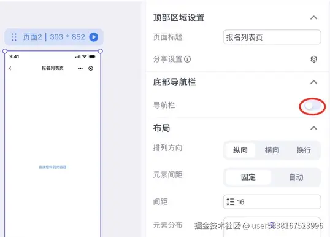This screenshot has width=330, height=237.
Task: Click the circular target icon in phone header
Action: [x=91, y=68]
